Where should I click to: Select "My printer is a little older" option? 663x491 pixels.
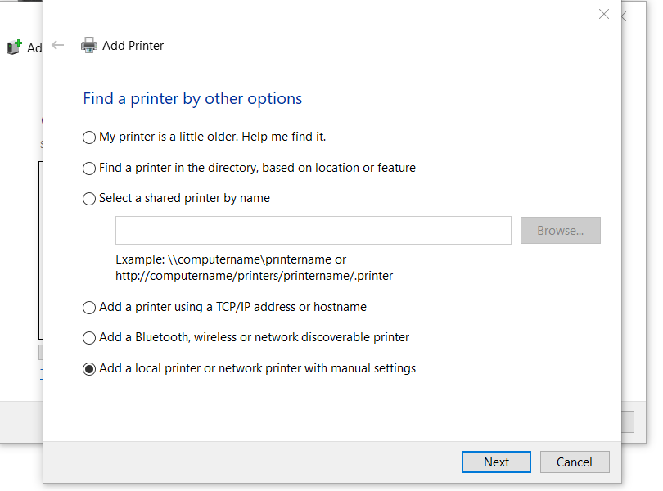89,137
